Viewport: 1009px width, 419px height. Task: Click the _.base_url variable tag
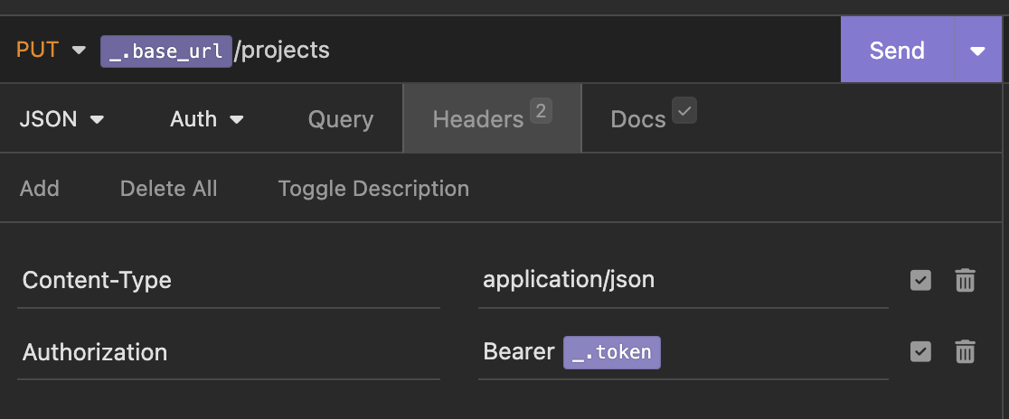tap(165, 51)
